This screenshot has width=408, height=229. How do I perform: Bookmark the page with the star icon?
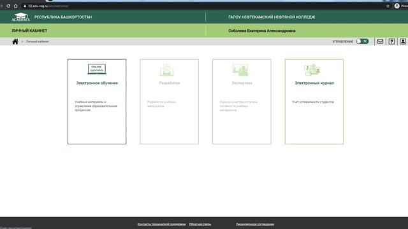[388, 6]
